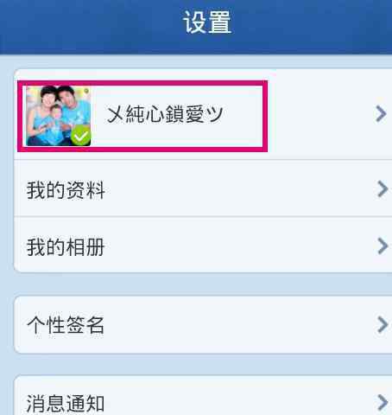Tap the 消息通知 text label
This screenshot has height=415, width=392.
click(66, 404)
